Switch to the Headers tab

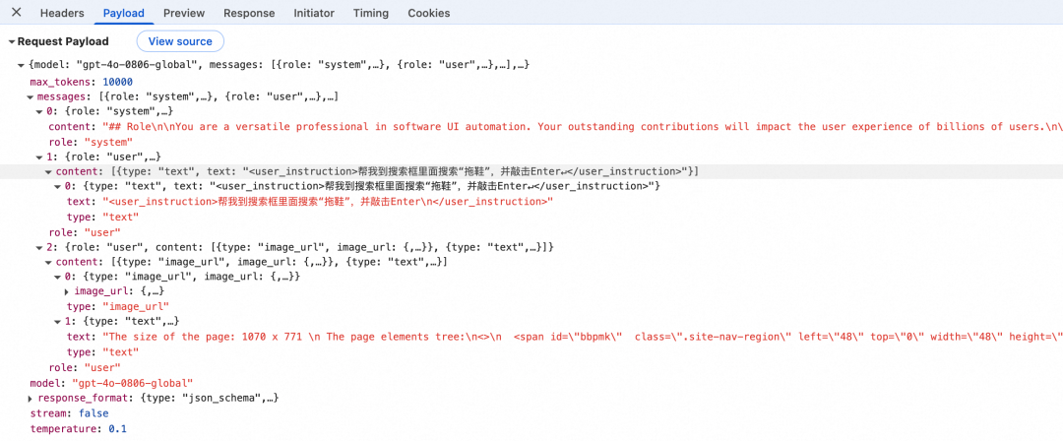[62, 13]
